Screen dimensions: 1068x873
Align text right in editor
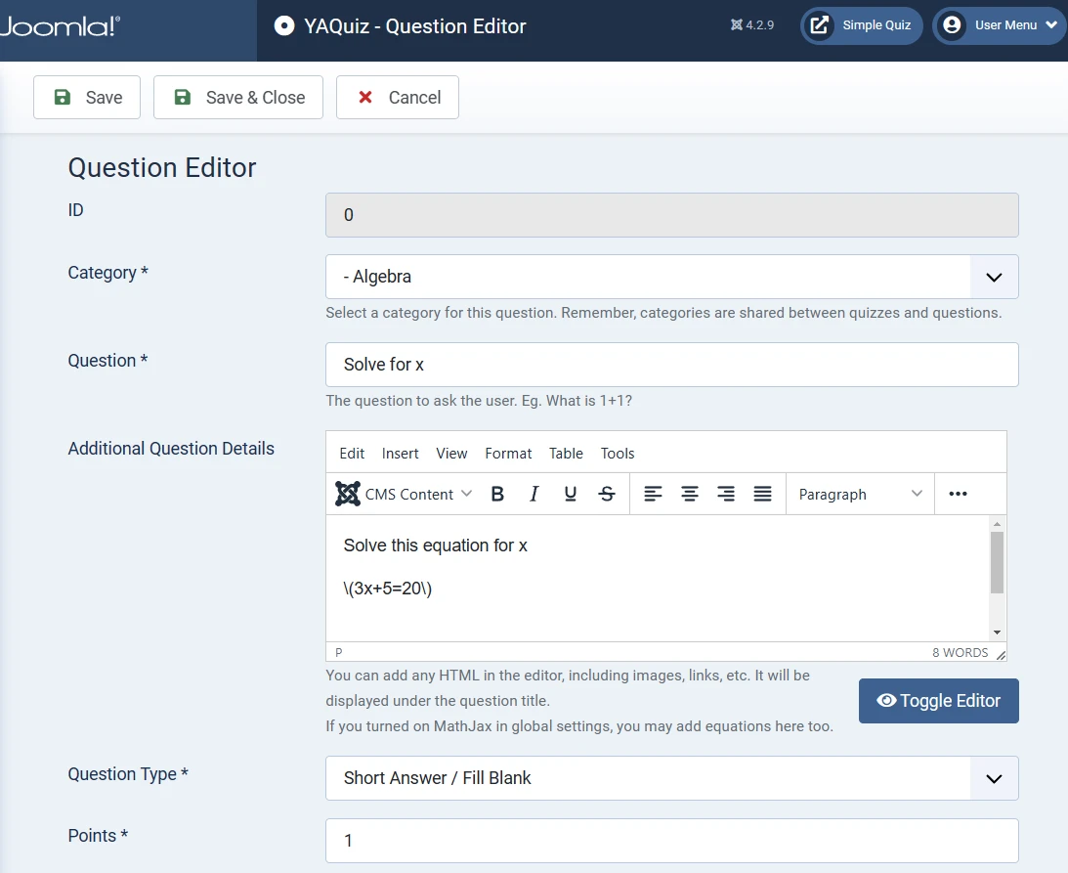click(x=726, y=495)
